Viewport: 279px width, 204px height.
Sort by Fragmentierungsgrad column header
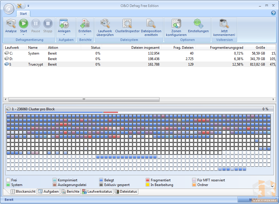coord(220,48)
